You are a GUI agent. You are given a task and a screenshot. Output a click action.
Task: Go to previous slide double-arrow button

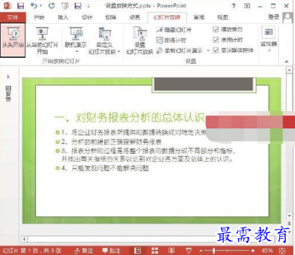(289, 224)
